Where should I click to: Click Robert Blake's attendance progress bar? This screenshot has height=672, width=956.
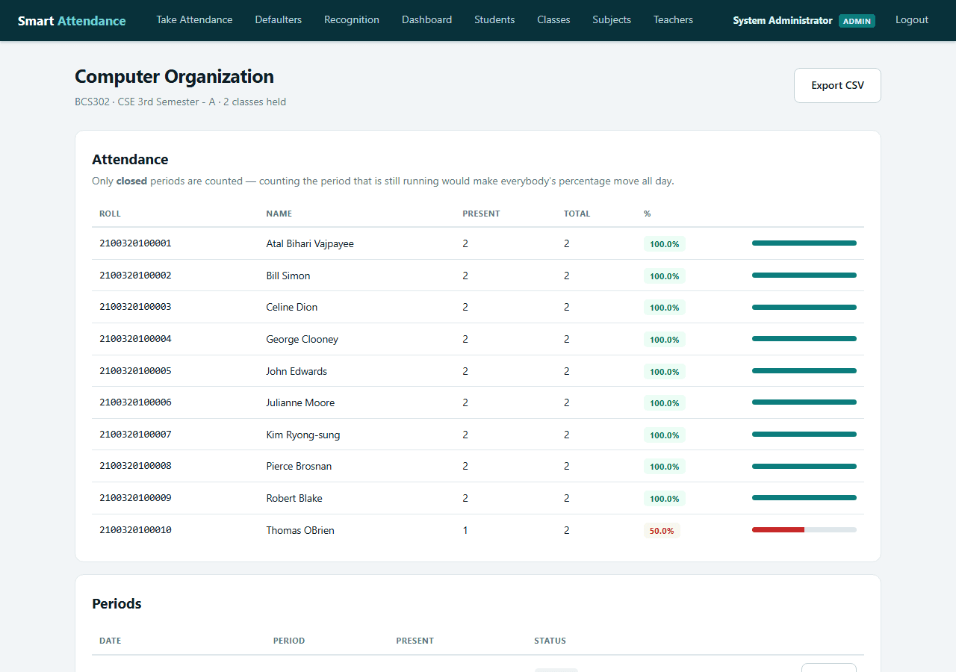[x=804, y=497]
